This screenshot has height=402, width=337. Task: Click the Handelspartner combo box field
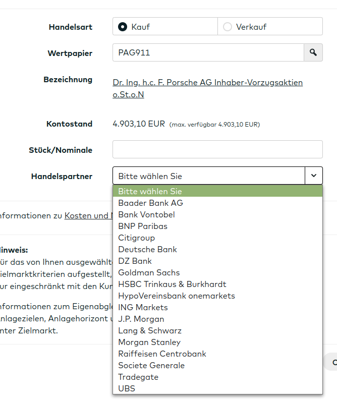click(209, 176)
